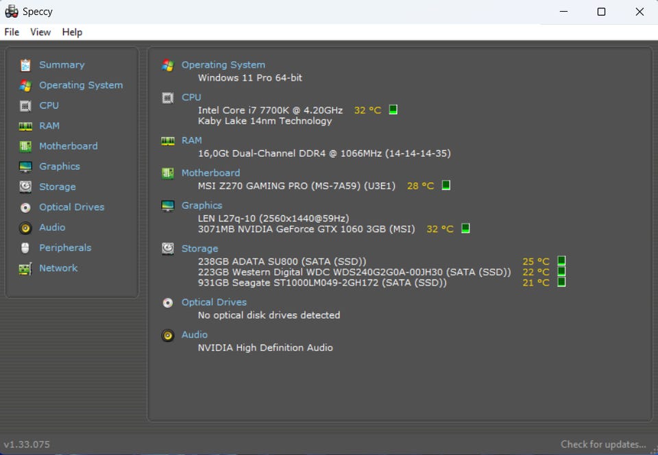Click '238GB ADATA SU800' storage entry
Image resolution: width=658 pixels, height=455 pixels.
(282, 262)
